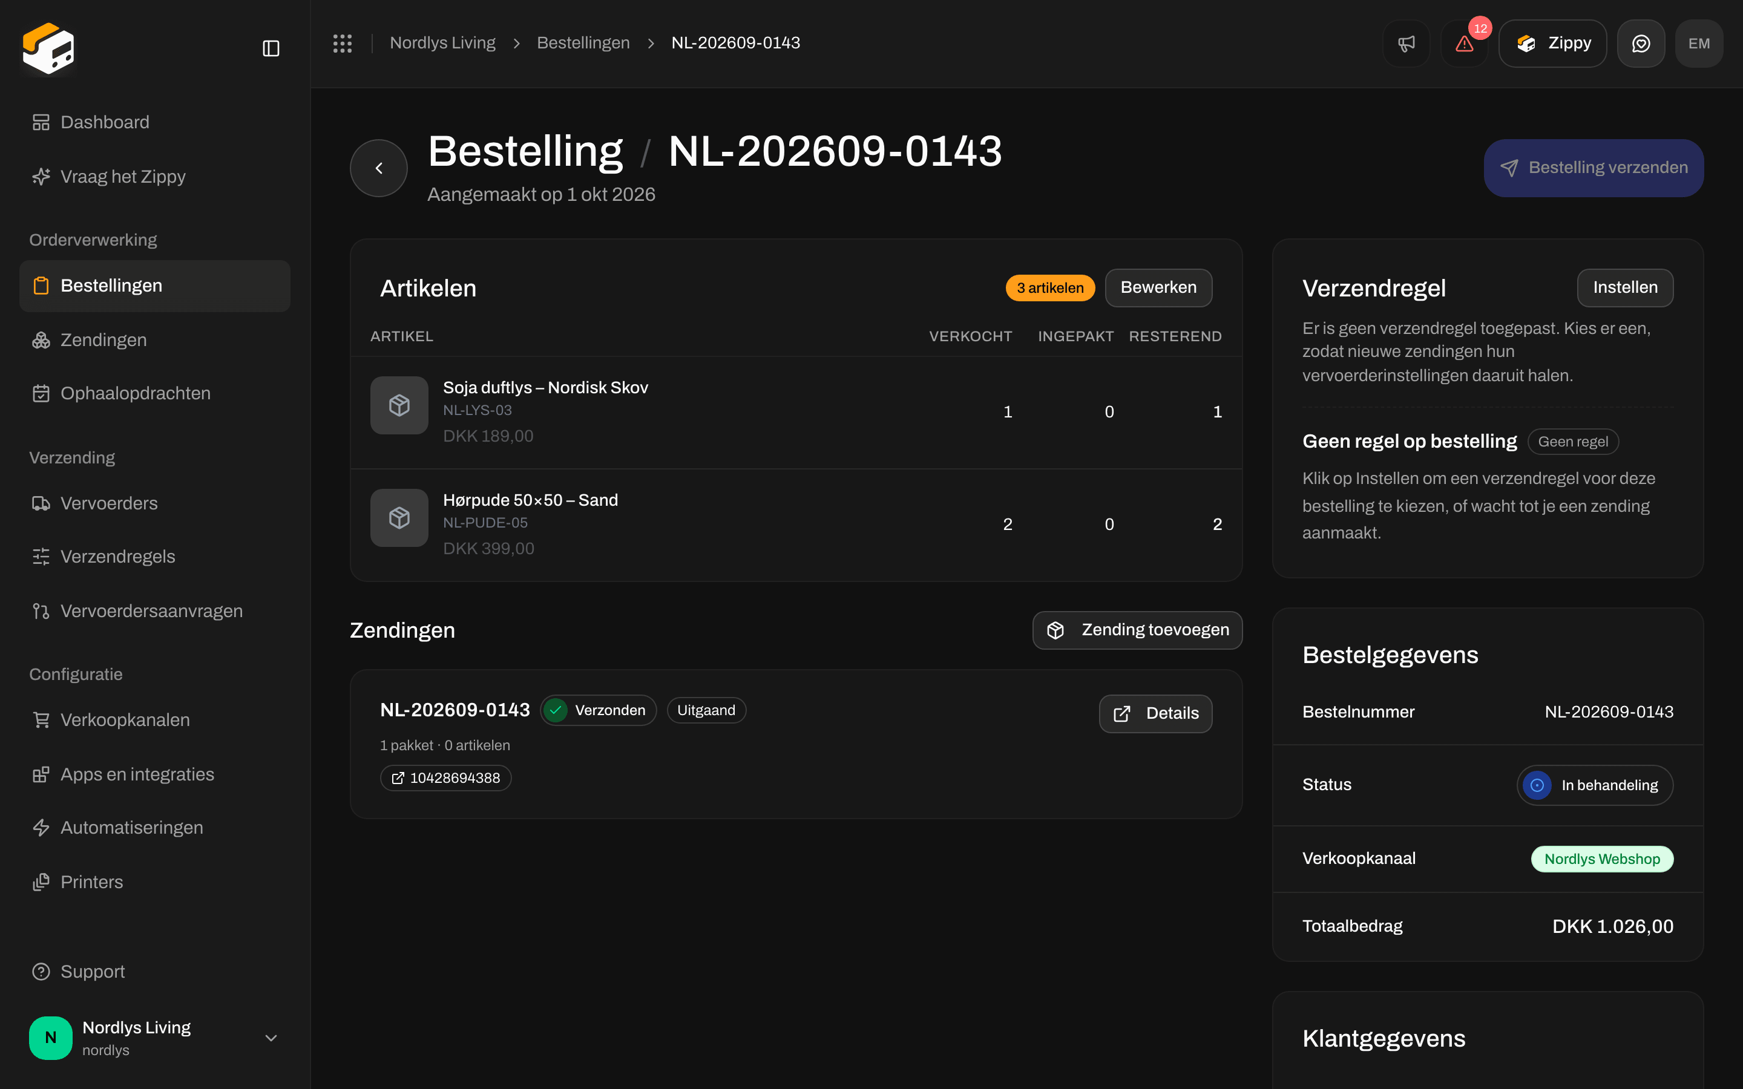Select Bestellingen in sidebar navigation
Image resolution: width=1743 pixels, height=1089 pixels.
[x=155, y=286]
